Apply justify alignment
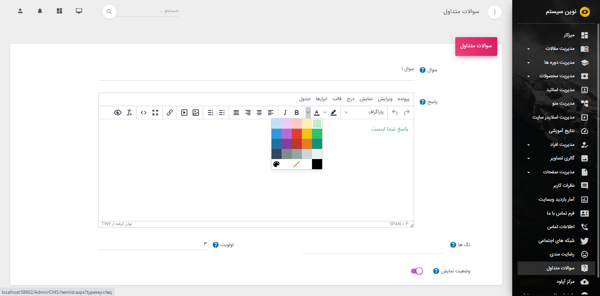This screenshot has width=600, height=296. point(236,113)
